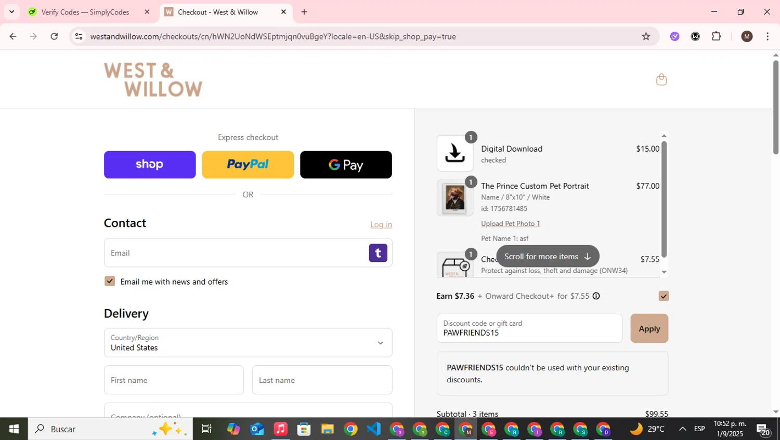
Task: Click the purple autofill icon in Email field
Action: (x=378, y=253)
